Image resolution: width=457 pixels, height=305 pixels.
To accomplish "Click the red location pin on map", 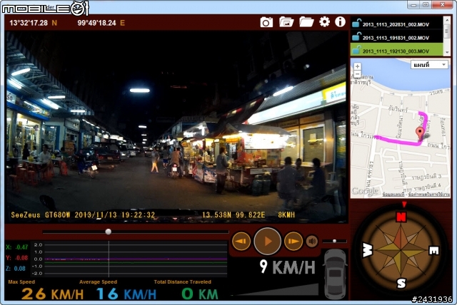I will (420, 134).
